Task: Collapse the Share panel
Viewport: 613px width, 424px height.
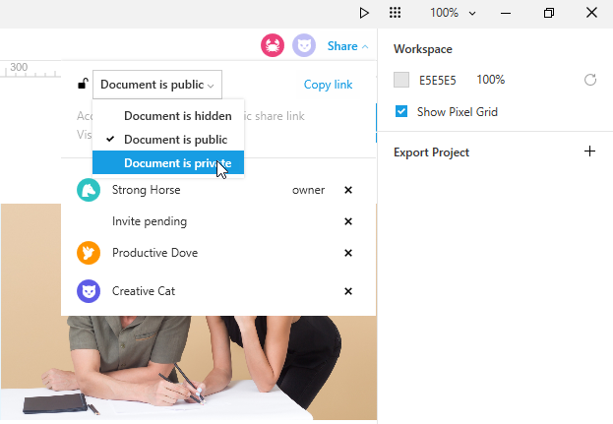Action: coord(347,46)
